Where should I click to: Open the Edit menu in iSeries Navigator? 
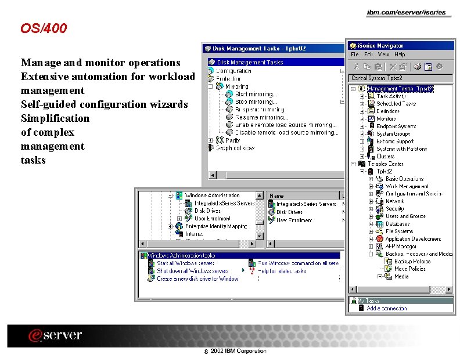pyautogui.click(x=368, y=55)
